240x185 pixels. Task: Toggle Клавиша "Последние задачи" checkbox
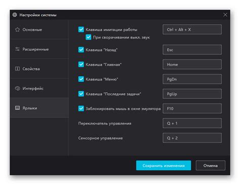(x=81, y=94)
